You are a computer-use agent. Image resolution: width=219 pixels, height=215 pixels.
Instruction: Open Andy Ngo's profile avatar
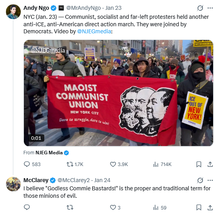click(13, 12)
